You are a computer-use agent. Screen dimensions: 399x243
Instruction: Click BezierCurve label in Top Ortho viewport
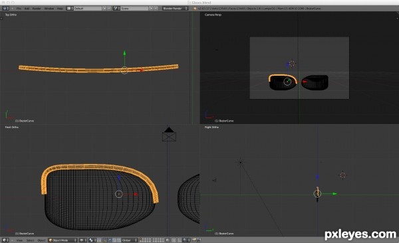coord(25,121)
